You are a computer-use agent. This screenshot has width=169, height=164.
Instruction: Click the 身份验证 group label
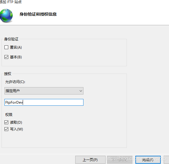[x=11, y=39]
